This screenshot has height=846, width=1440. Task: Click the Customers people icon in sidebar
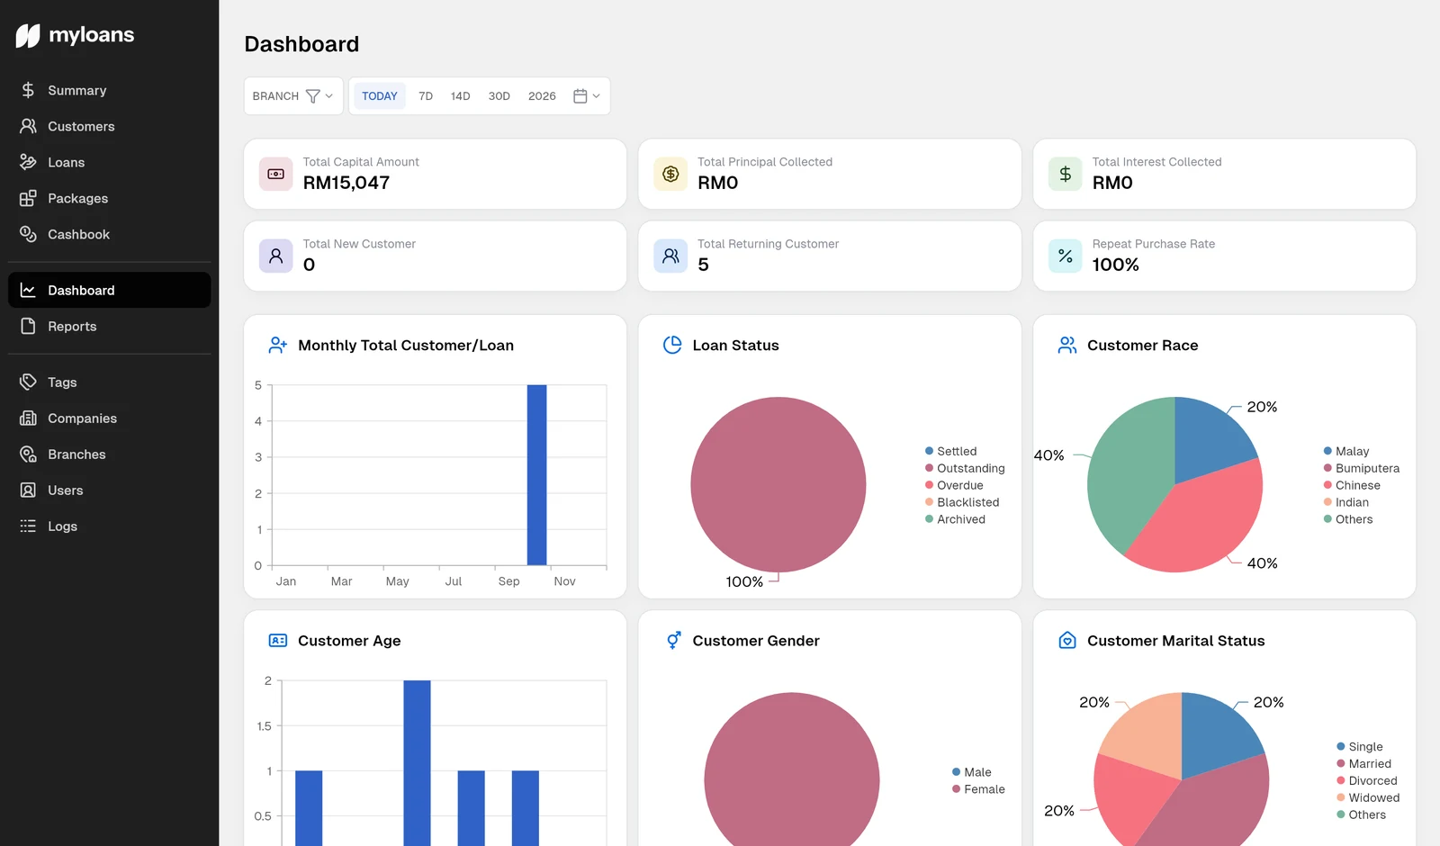pos(28,126)
